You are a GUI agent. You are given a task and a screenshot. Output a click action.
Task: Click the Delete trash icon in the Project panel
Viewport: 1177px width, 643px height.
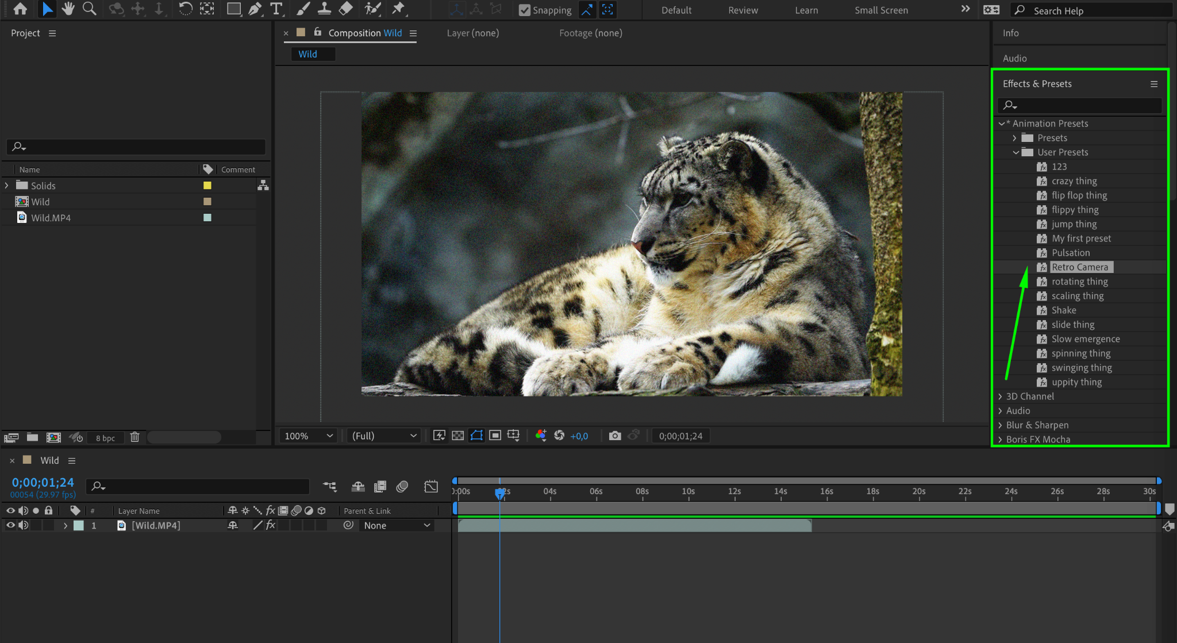(x=134, y=437)
